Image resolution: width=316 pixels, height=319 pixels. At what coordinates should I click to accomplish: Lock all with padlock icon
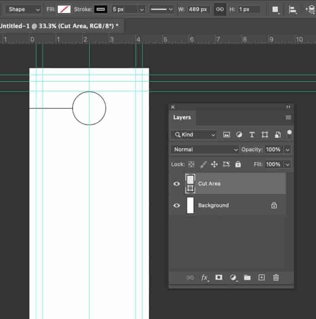point(238,164)
